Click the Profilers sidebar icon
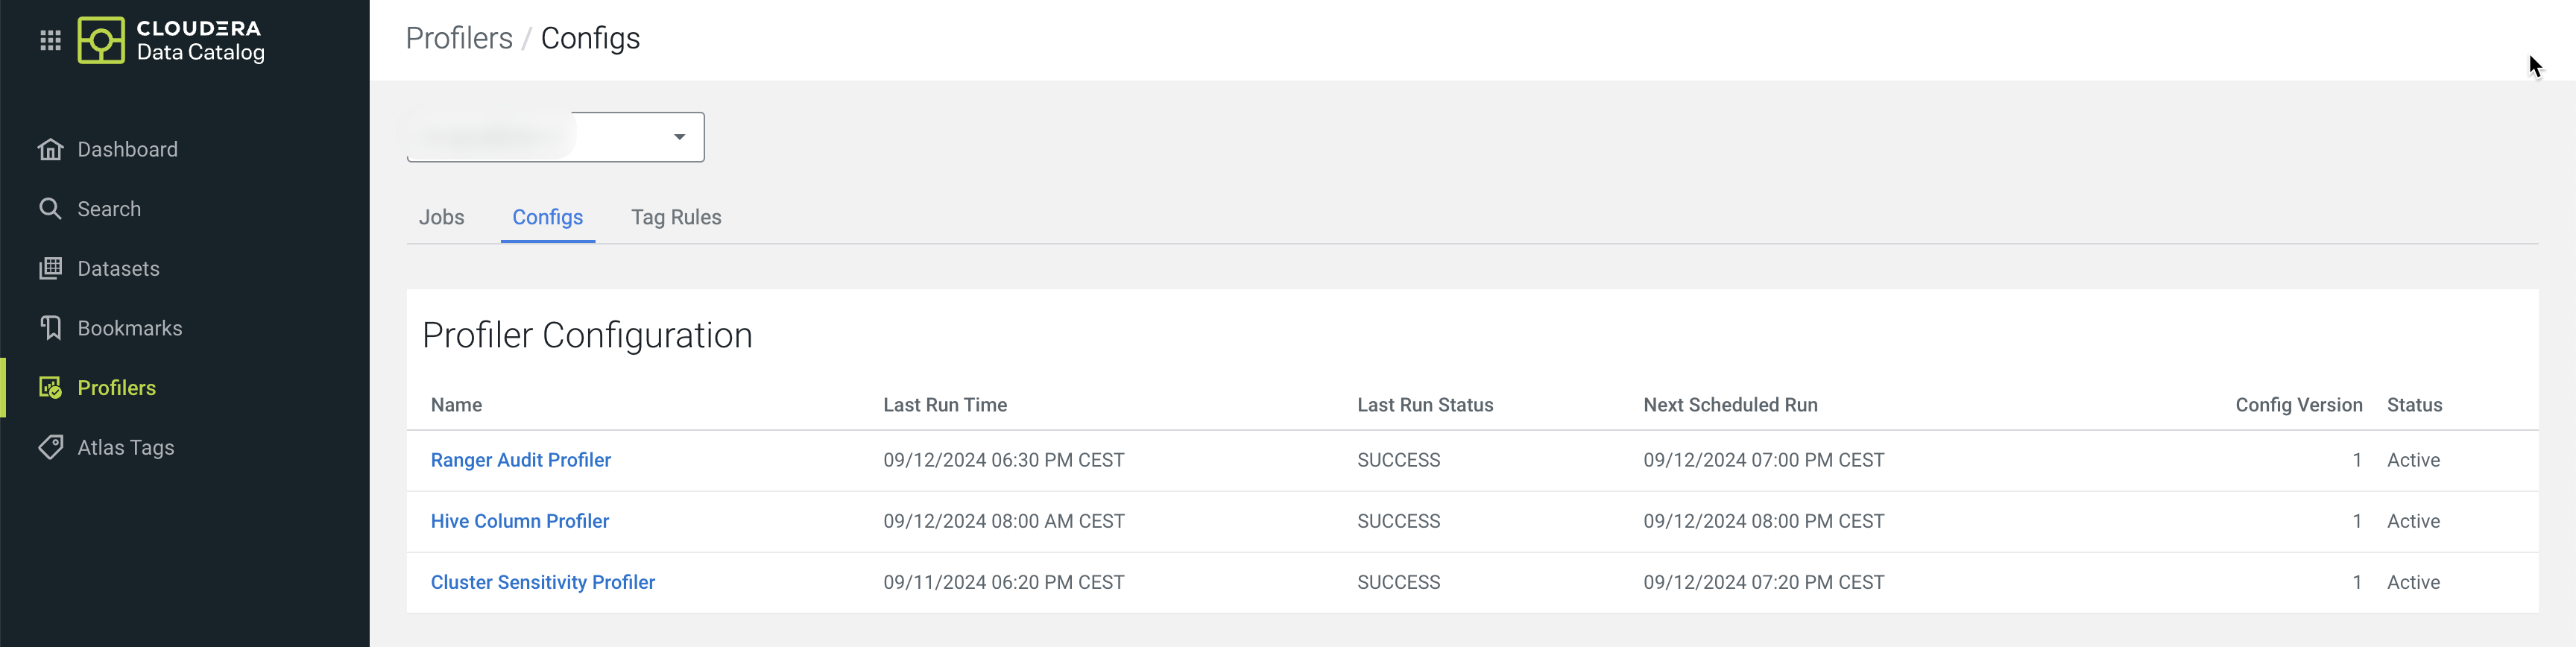The width and height of the screenshot is (2576, 647). (50, 388)
